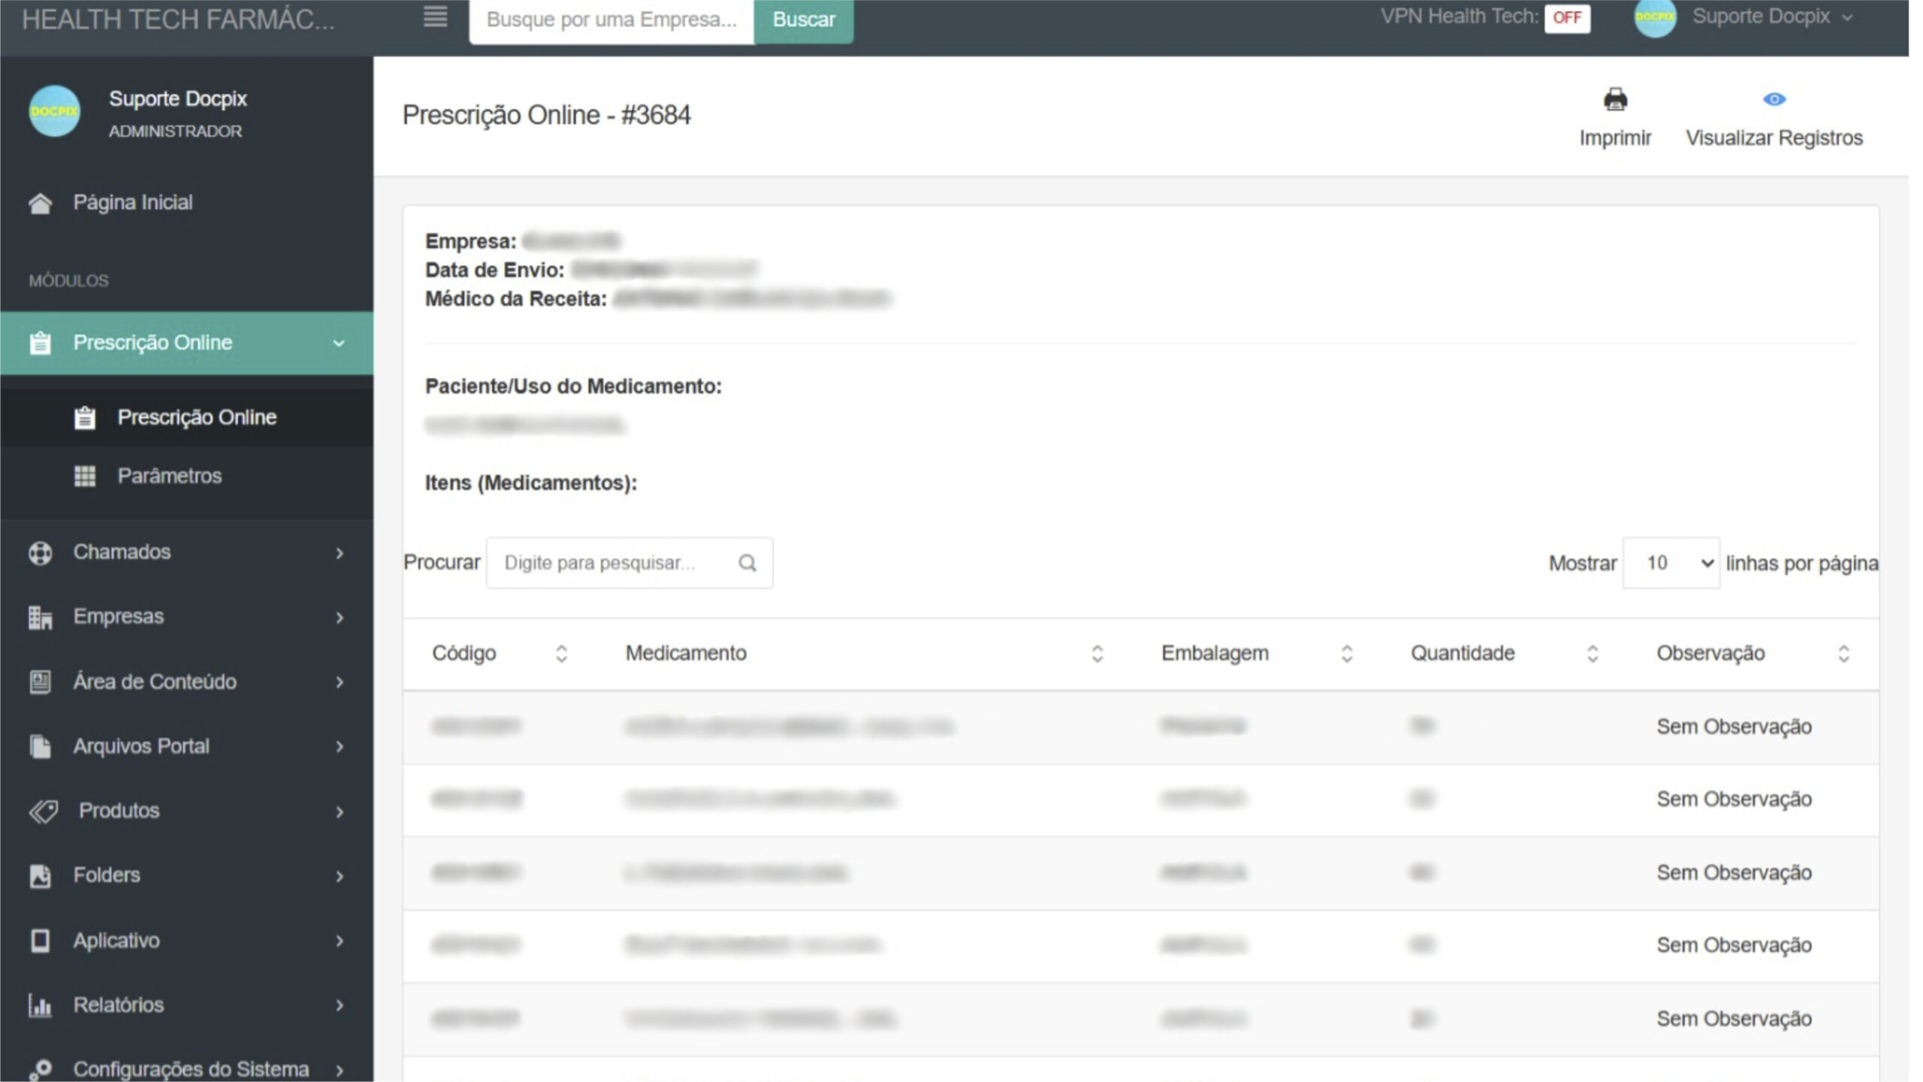Click the eye icon for Visualizar Registros

1774,99
